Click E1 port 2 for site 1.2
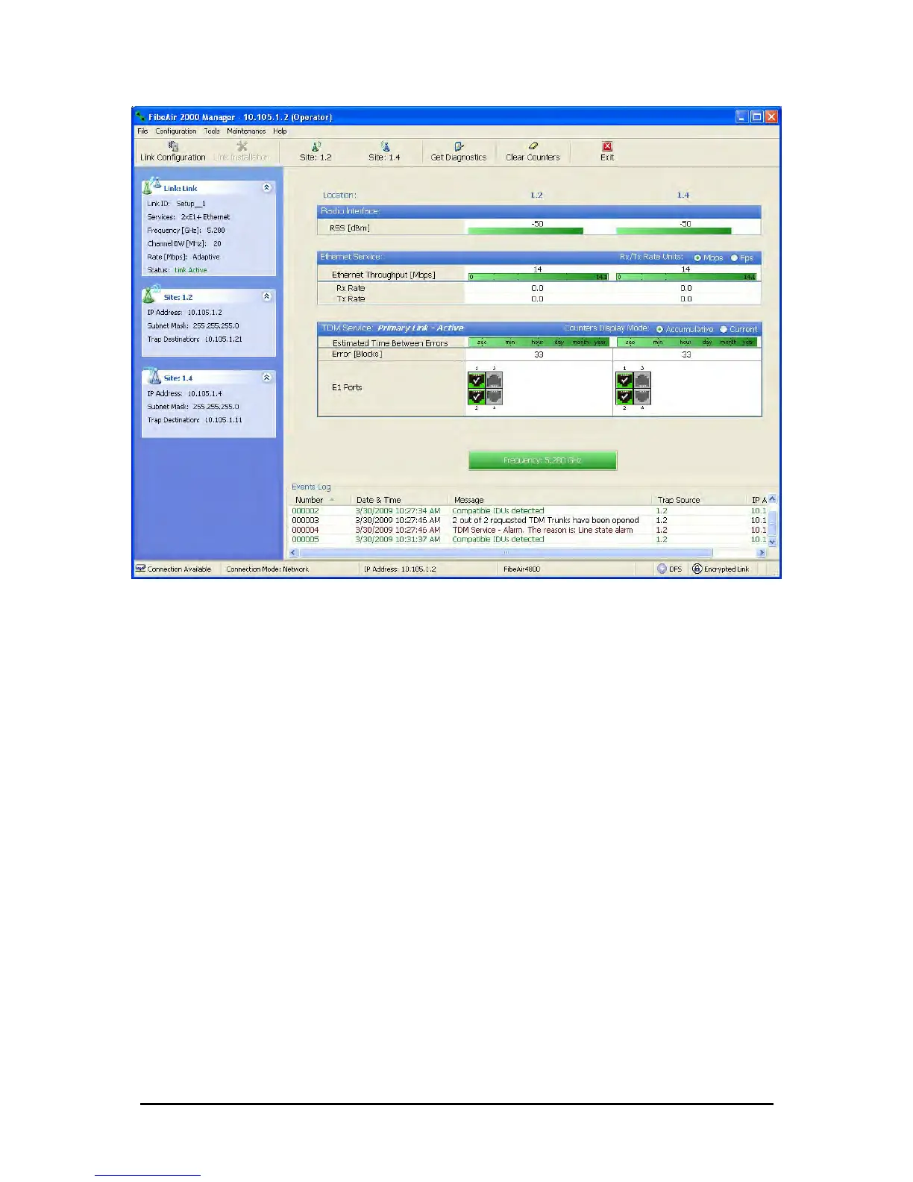 click(x=477, y=397)
